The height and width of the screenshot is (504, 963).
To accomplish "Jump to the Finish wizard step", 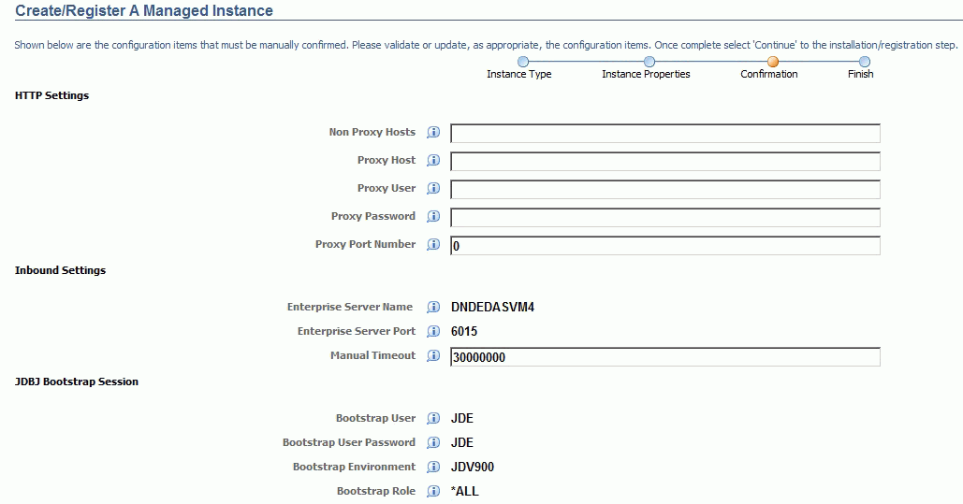I will click(864, 62).
